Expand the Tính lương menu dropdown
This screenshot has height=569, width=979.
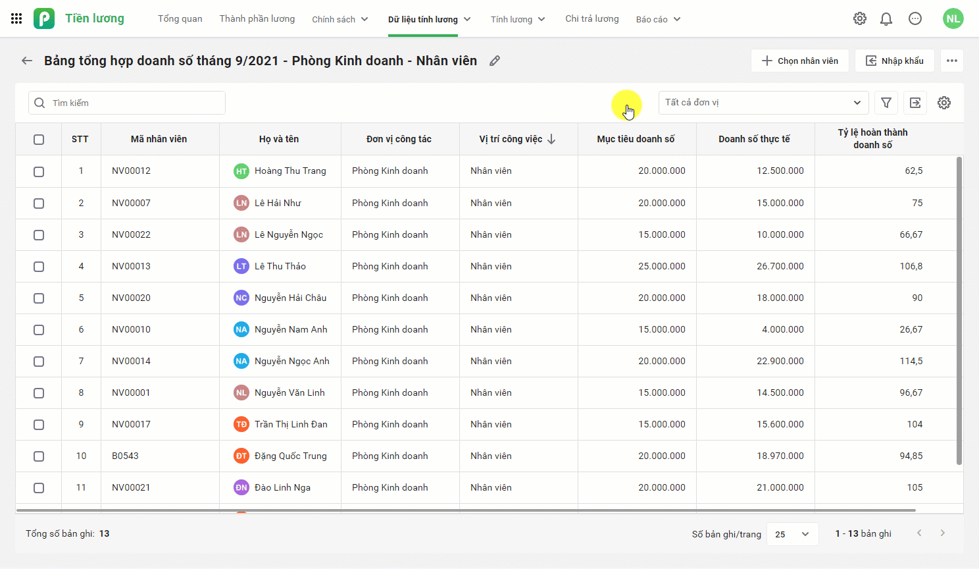(x=518, y=19)
